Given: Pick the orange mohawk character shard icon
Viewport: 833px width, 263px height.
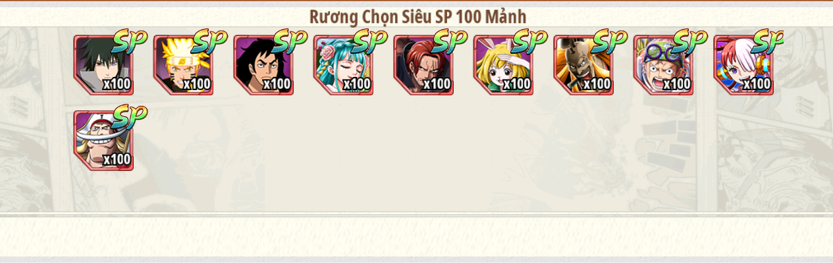Looking at the screenshot, I should (583, 65).
